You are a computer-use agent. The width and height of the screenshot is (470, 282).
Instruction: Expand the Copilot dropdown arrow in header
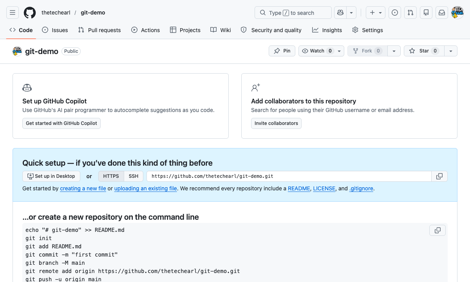351,13
